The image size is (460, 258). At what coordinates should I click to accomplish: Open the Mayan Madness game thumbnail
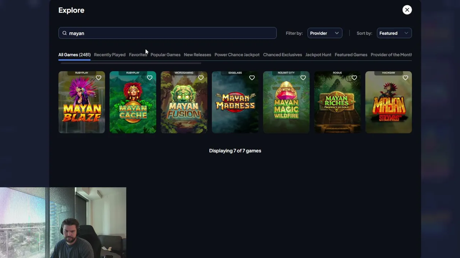pos(235,102)
